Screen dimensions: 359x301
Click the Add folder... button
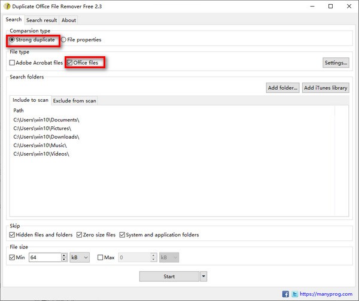(x=282, y=88)
